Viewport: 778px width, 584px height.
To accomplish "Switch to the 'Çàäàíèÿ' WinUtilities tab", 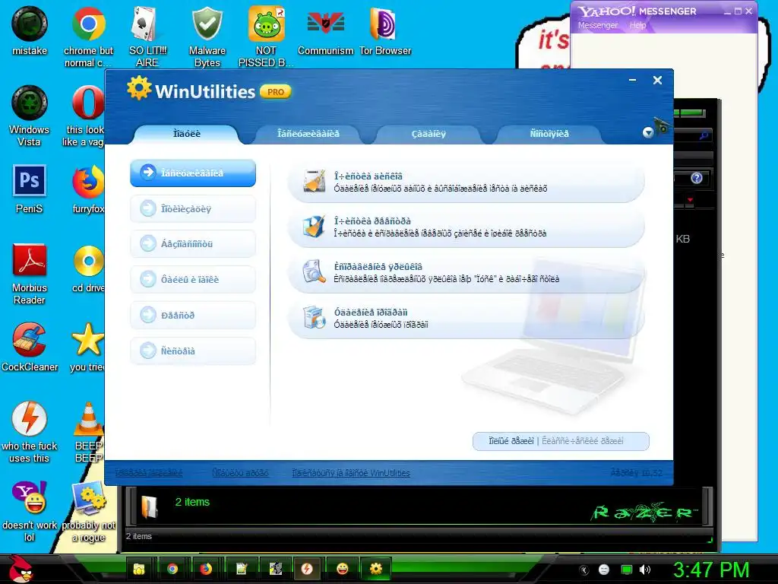I will [429, 134].
